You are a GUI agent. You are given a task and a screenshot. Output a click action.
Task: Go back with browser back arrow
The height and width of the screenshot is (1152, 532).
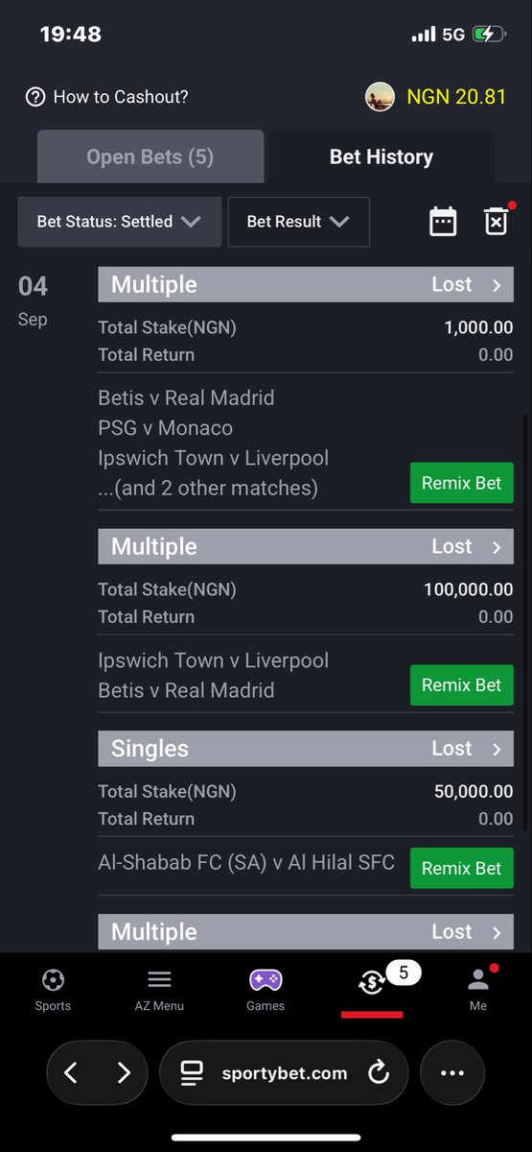pos(70,1072)
